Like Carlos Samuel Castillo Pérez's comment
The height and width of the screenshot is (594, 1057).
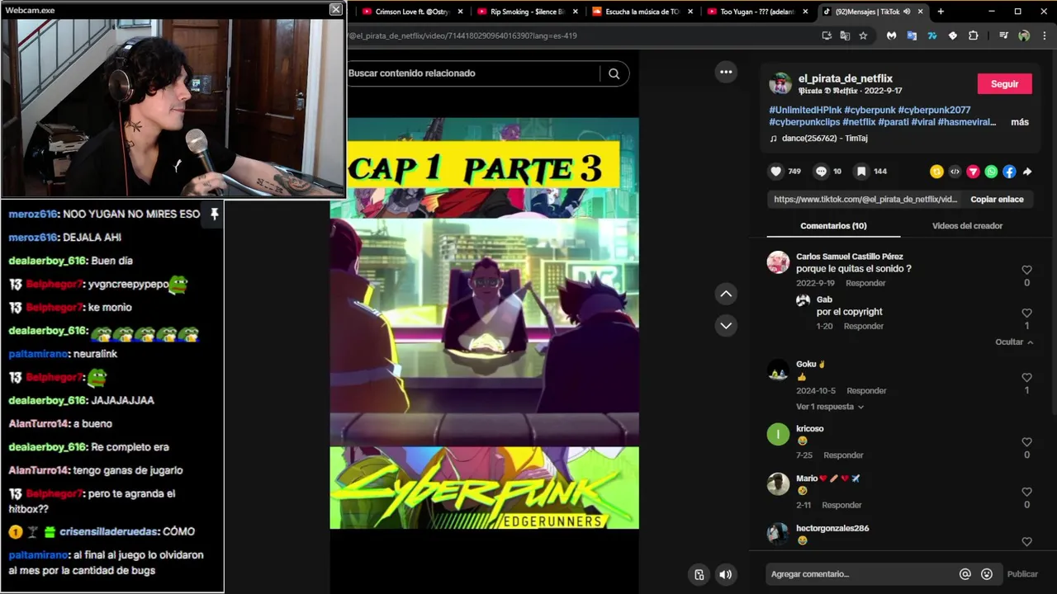(1026, 270)
